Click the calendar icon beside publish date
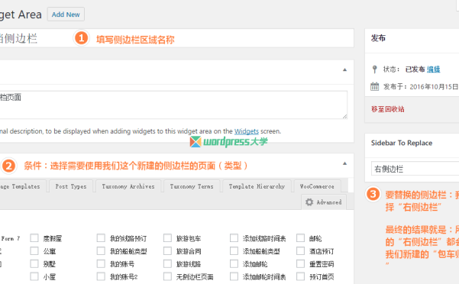Screen dimensions: 459x284 tap(374, 86)
